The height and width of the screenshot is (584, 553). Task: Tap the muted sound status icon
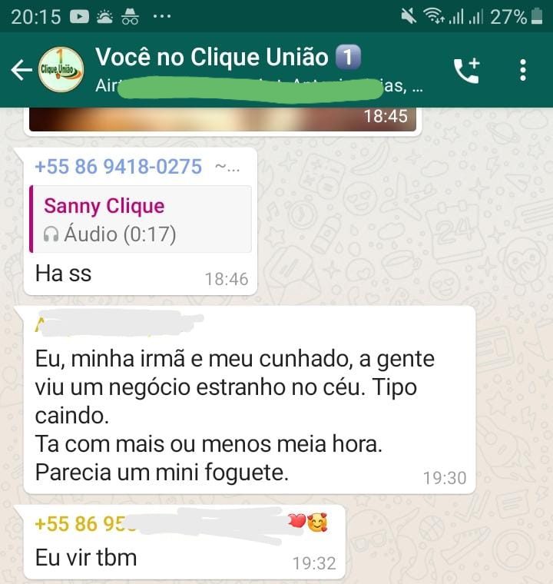tap(409, 16)
